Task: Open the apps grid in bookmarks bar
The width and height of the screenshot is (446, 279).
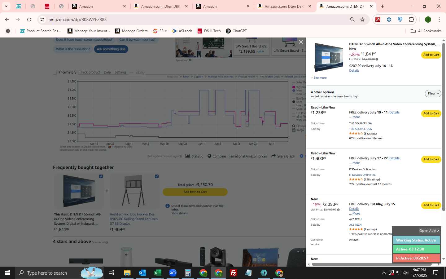Action: 8,31
